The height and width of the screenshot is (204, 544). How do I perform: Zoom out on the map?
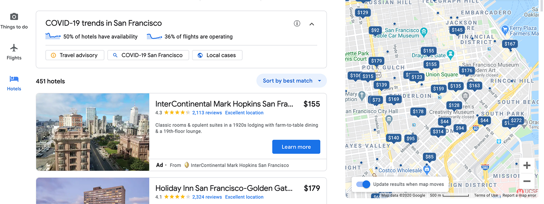coord(527,181)
